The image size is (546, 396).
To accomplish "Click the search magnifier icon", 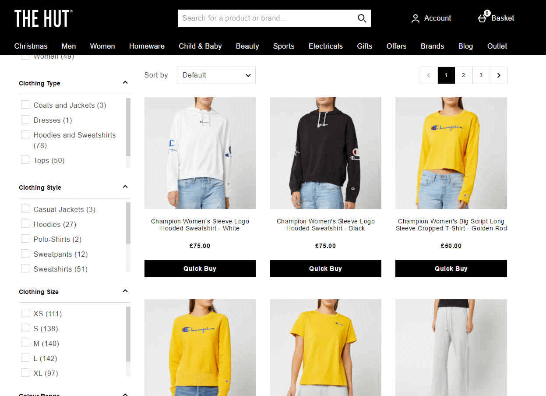I will (362, 18).
